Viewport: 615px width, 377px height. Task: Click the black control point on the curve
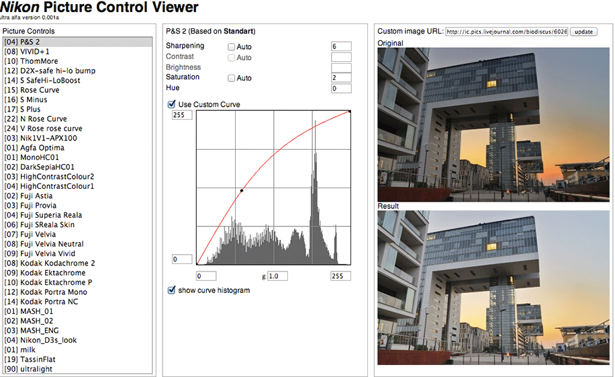pos(242,190)
